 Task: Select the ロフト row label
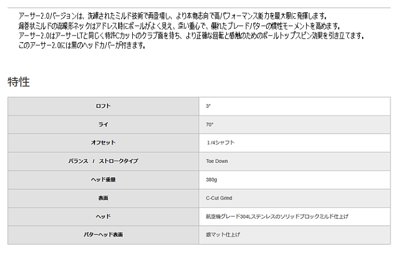tap(103, 106)
